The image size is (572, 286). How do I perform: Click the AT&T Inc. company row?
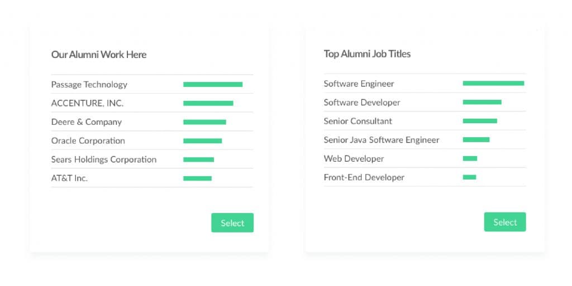[69, 178]
